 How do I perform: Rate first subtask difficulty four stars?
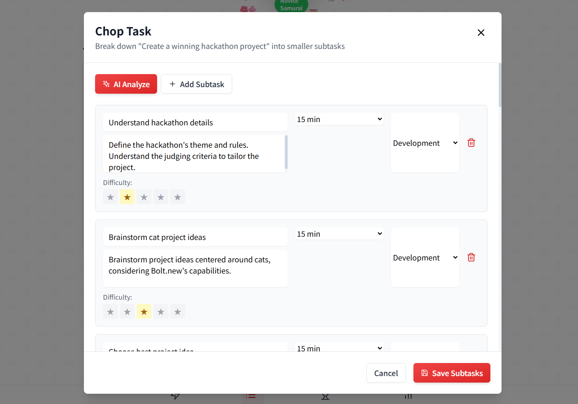click(161, 197)
